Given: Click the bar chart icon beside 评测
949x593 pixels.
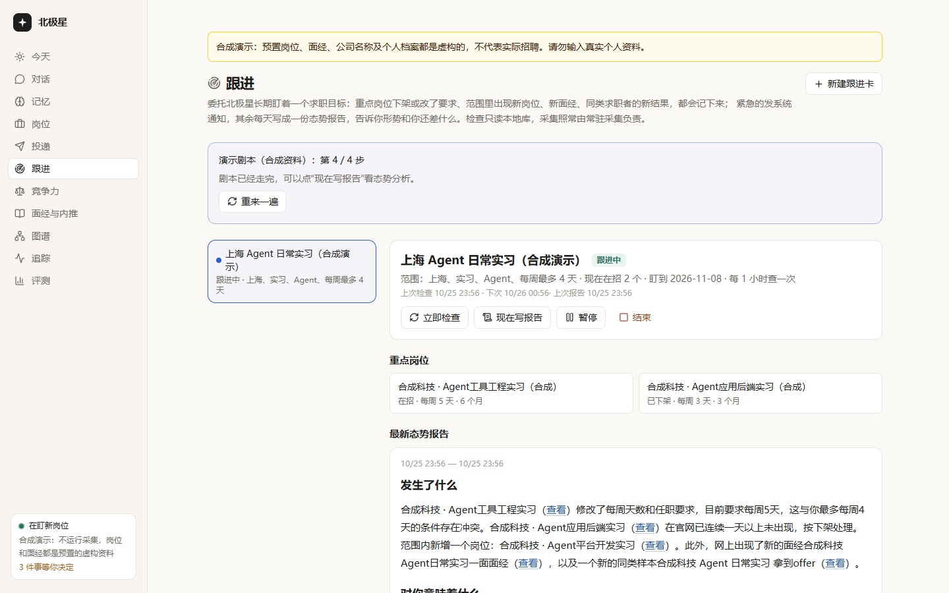Looking at the screenshot, I should click(x=20, y=281).
